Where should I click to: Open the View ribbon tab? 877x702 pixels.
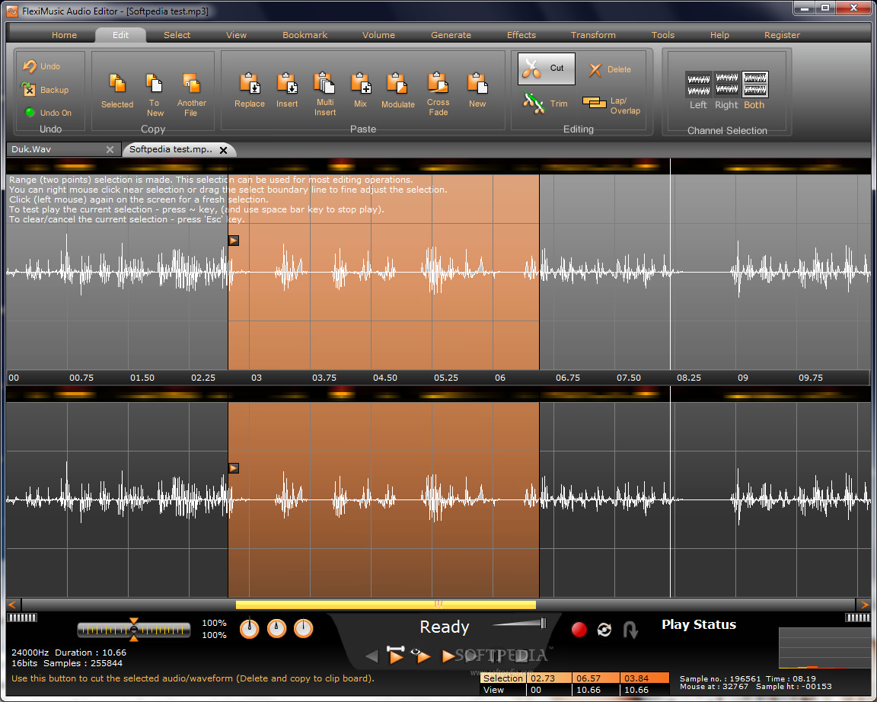coord(236,35)
